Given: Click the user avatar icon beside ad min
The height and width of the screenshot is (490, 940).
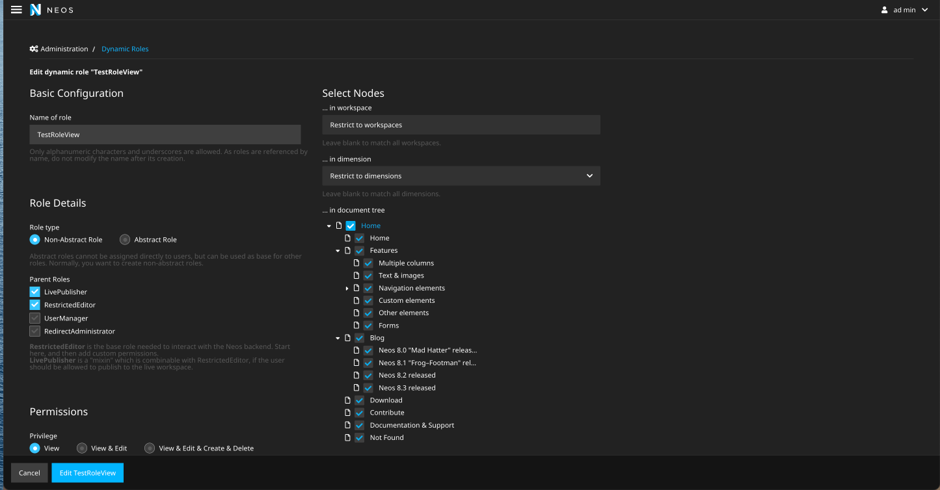Looking at the screenshot, I should click(x=884, y=10).
